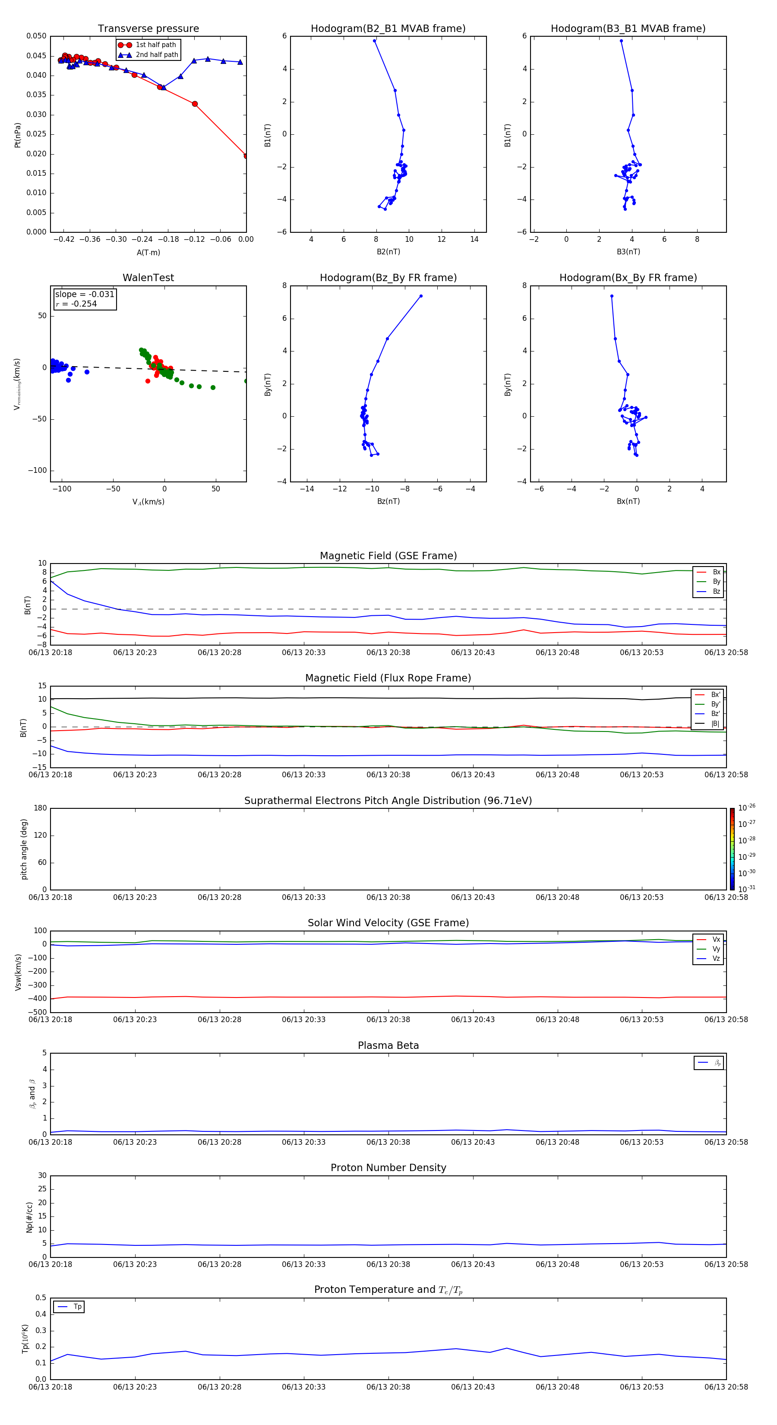The width and height of the screenshot is (777, 1425).
Task: Click red pressure data point near A = -0.12
Action: click(x=195, y=104)
